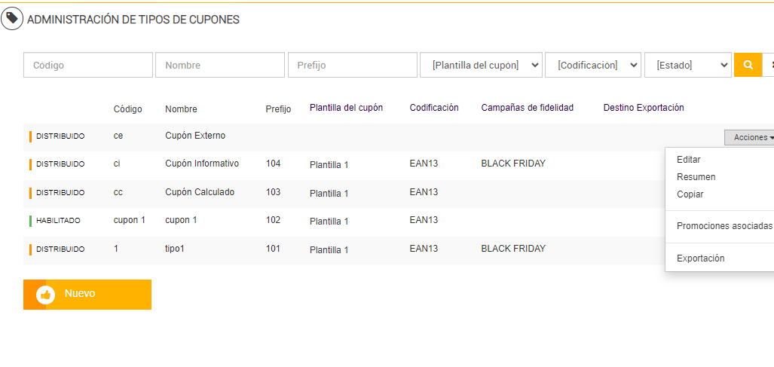This screenshot has width=774, height=367.
Task: Click the Nombre filter input
Action: click(x=220, y=65)
